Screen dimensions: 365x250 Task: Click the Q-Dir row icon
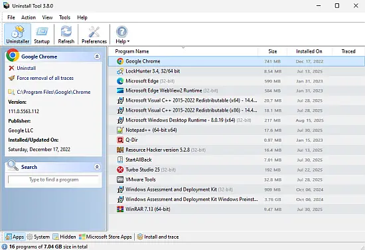click(120, 140)
